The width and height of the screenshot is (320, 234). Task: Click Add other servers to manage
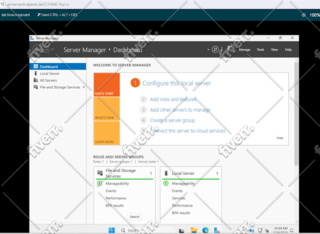(x=180, y=110)
